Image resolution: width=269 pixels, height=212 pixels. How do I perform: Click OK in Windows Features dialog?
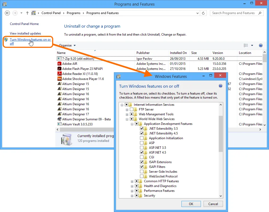pos(191,204)
